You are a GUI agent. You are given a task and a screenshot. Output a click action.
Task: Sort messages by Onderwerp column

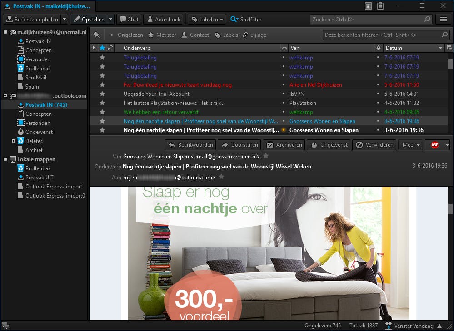tap(198, 48)
